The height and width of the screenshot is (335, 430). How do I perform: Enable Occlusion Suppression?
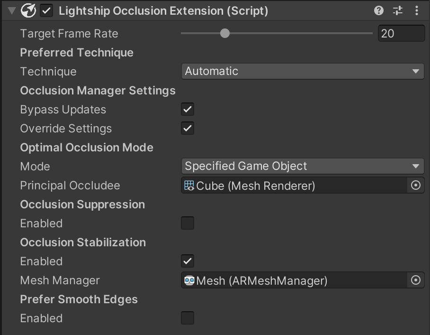click(187, 223)
